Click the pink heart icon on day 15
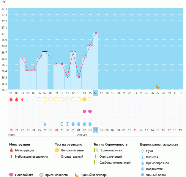Viewport: 186px width, 177px height. tap(90, 112)
